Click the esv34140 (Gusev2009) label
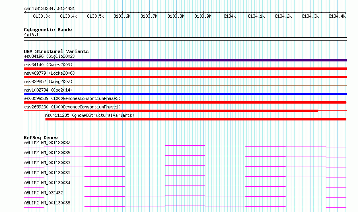Screen dimensions: 358x212 tap(48, 65)
